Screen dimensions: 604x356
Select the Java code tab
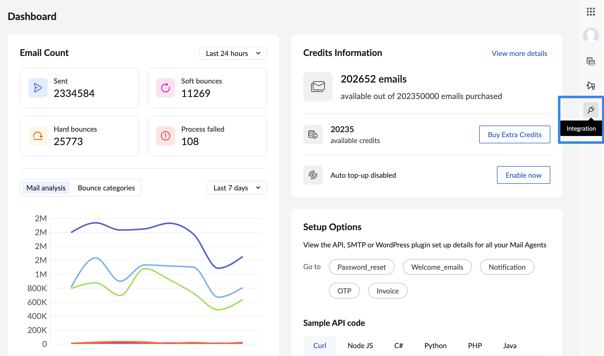point(510,346)
